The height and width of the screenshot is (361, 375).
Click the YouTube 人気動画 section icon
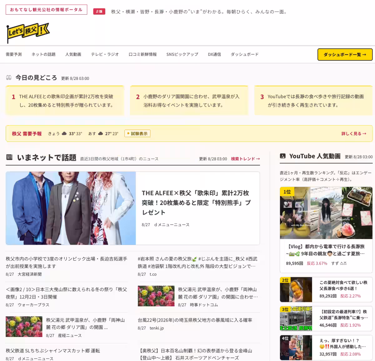pyautogui.click(x=283, y=156)
